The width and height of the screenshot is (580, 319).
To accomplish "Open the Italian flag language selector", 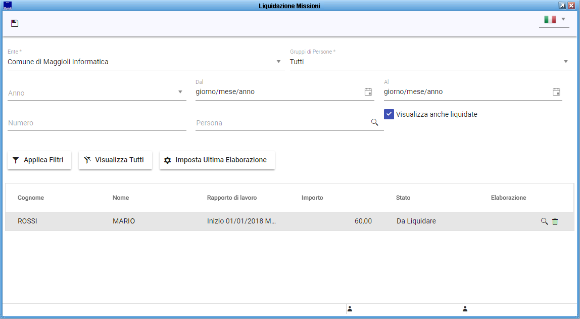I will pyautogui.click(x=554, y=20).
